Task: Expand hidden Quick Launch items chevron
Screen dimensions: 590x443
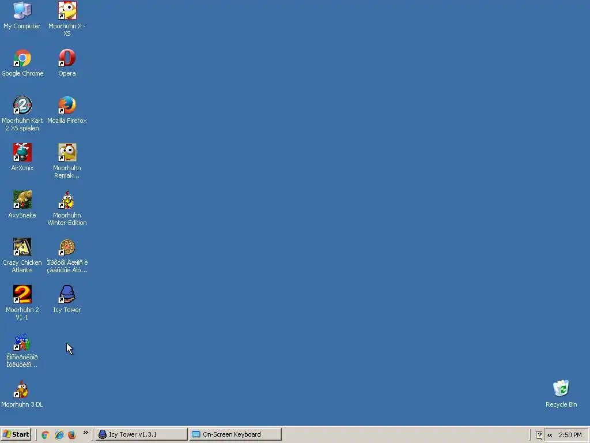Action: pyautogui.click(x=86, y=433)
